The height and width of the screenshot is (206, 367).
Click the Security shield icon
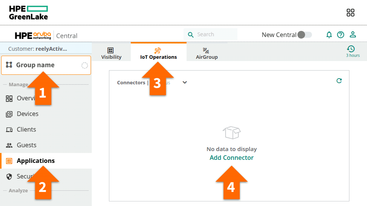pyautogui.click(x=9, y=177)
